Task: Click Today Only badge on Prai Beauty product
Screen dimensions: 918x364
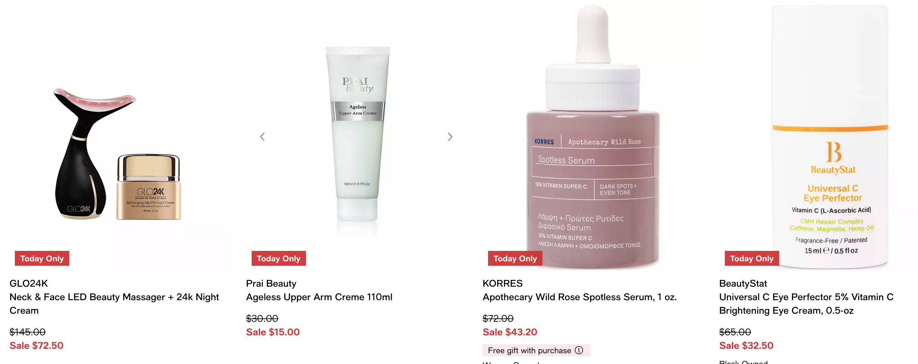Action: [x=279, y=258]
